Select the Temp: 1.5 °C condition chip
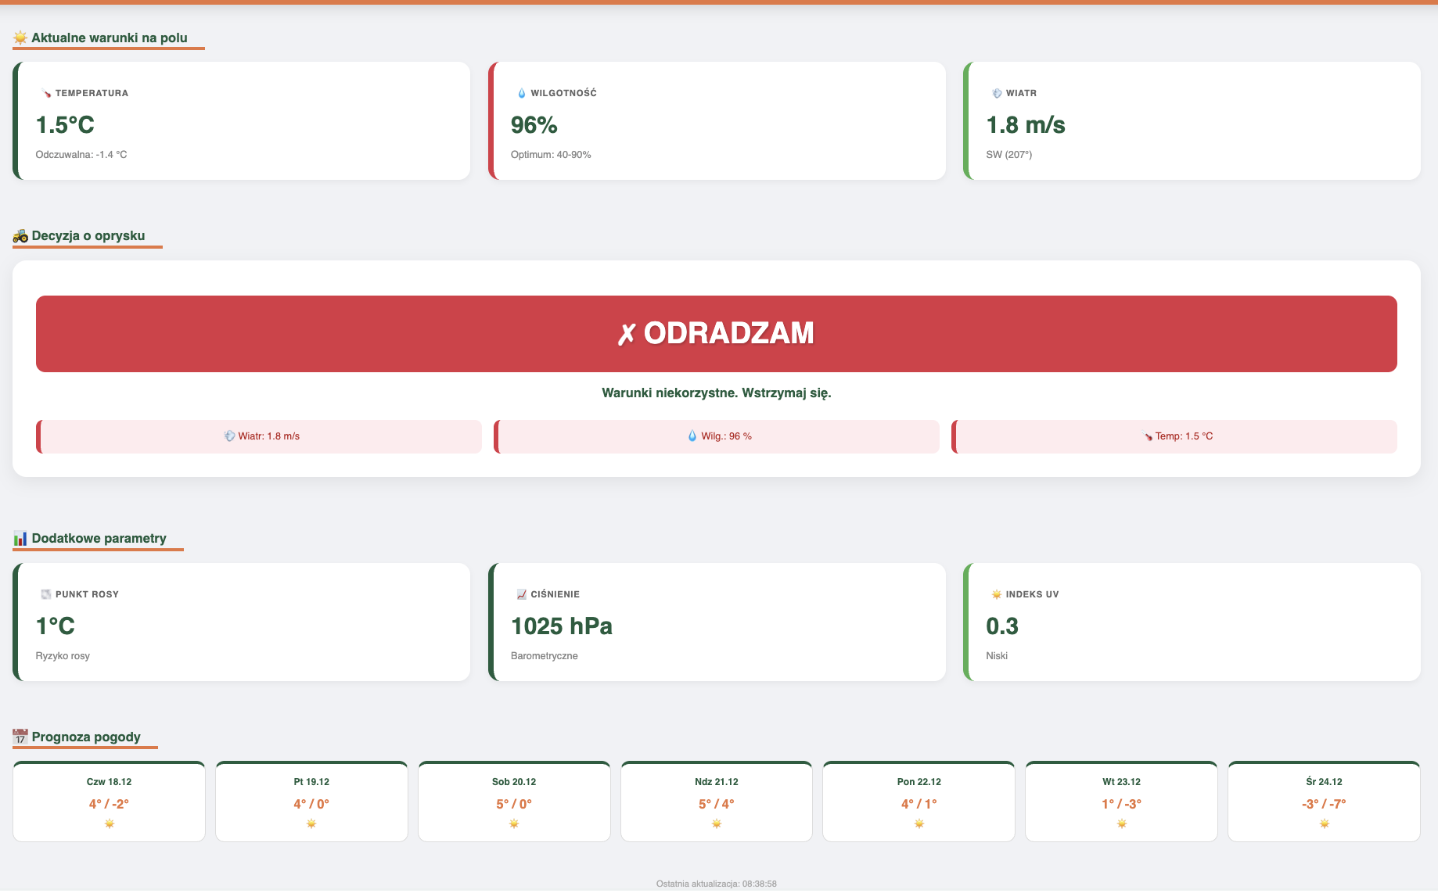 tap(1174, 436)
